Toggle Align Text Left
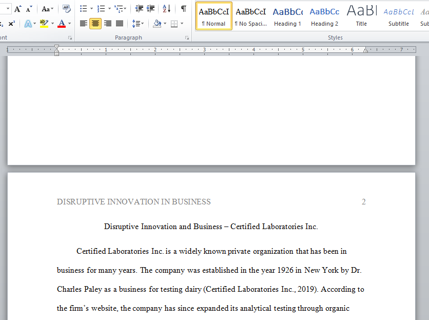Viewport: 429px width, 320px height. pyautogui.click(x=84, y=24)
